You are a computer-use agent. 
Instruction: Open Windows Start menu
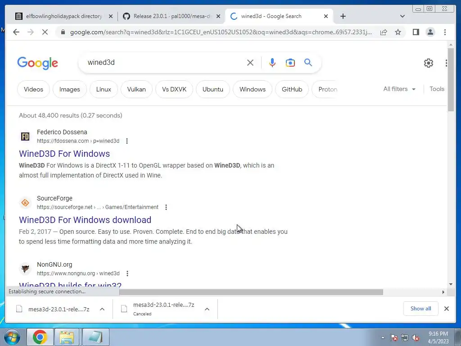[x=12, y=337]
